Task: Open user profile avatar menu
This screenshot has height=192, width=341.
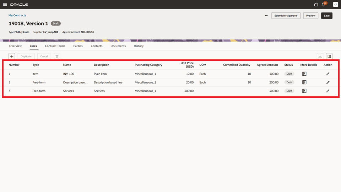Action: [335, 4]
